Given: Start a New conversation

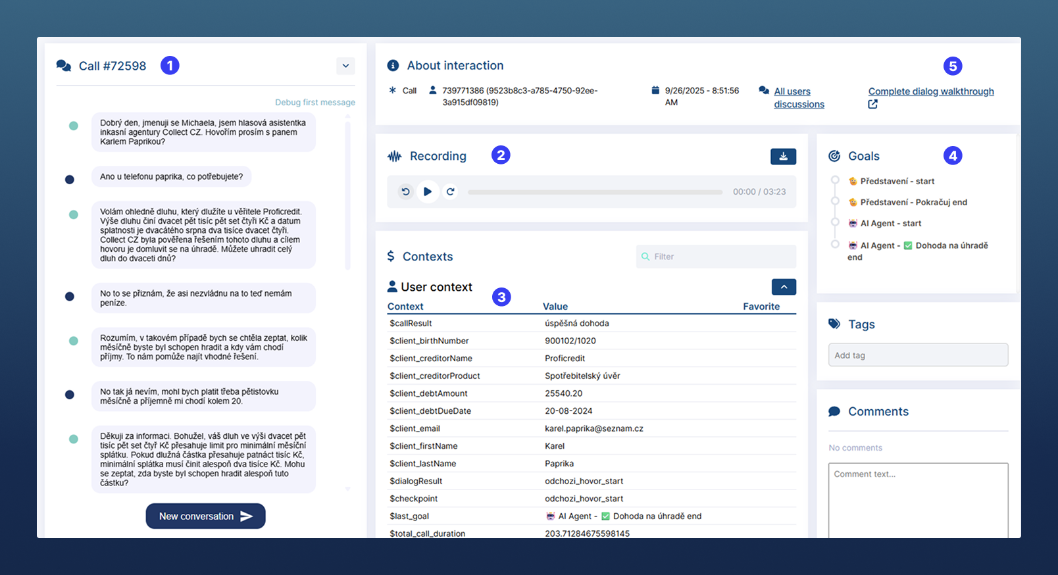Looking at the screenshot, I should click(205, 516).
